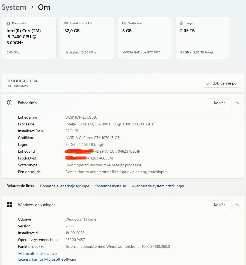Click the breadcrumb chevron after System
Screen dimensions: 246x265
32,7
